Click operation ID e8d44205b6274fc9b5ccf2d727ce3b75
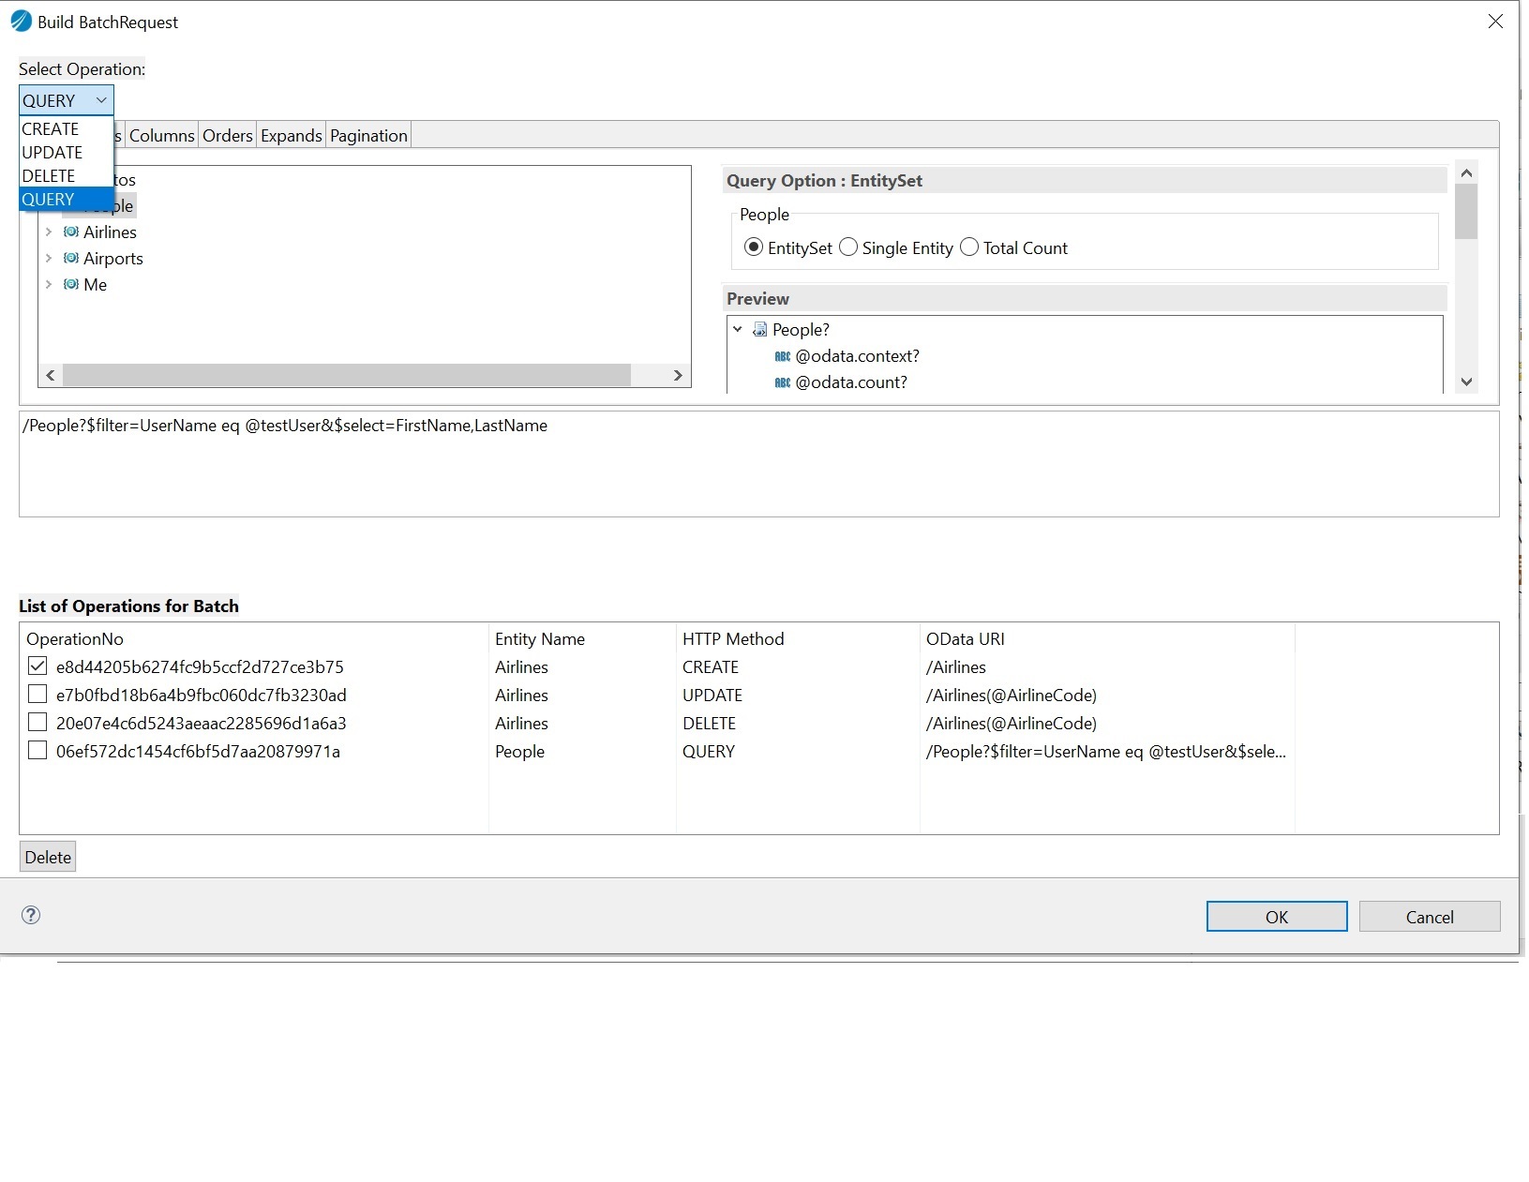 click(200, 666)
